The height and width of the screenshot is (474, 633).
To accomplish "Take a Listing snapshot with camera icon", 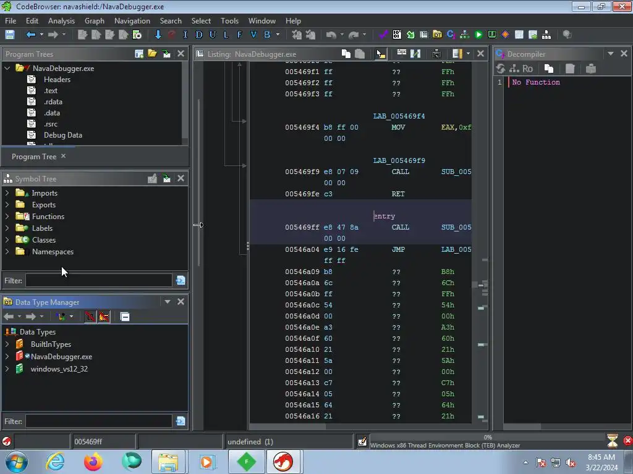I will click(x=436, y=54).
